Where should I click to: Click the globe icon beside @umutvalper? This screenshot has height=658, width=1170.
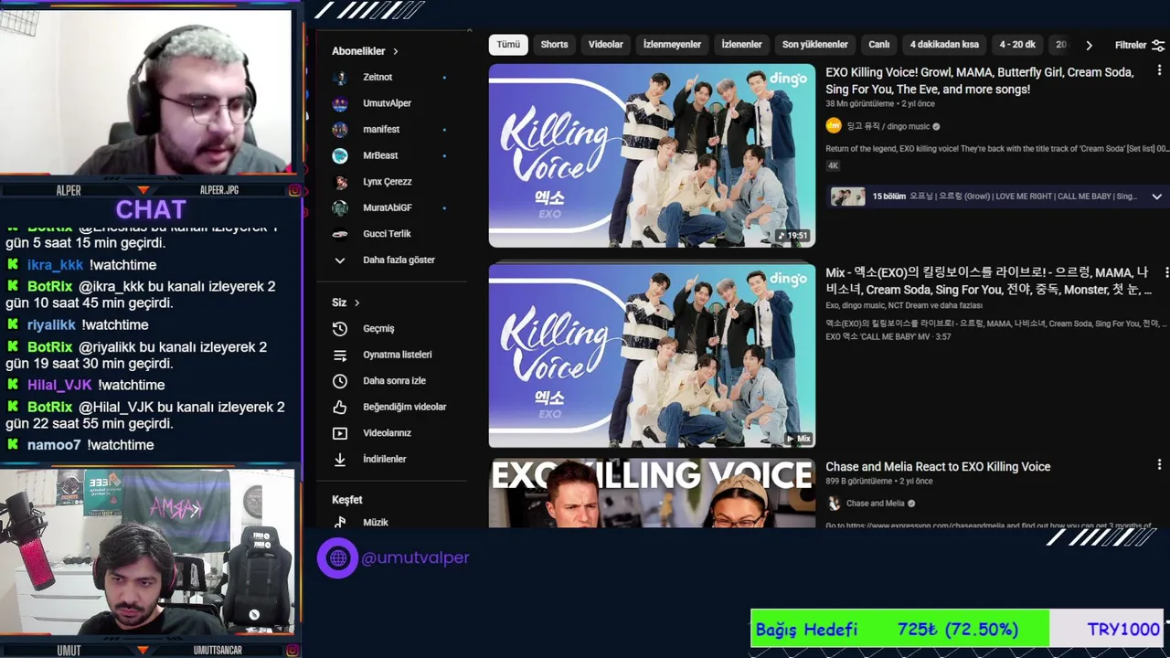click(x=338, y=557)
